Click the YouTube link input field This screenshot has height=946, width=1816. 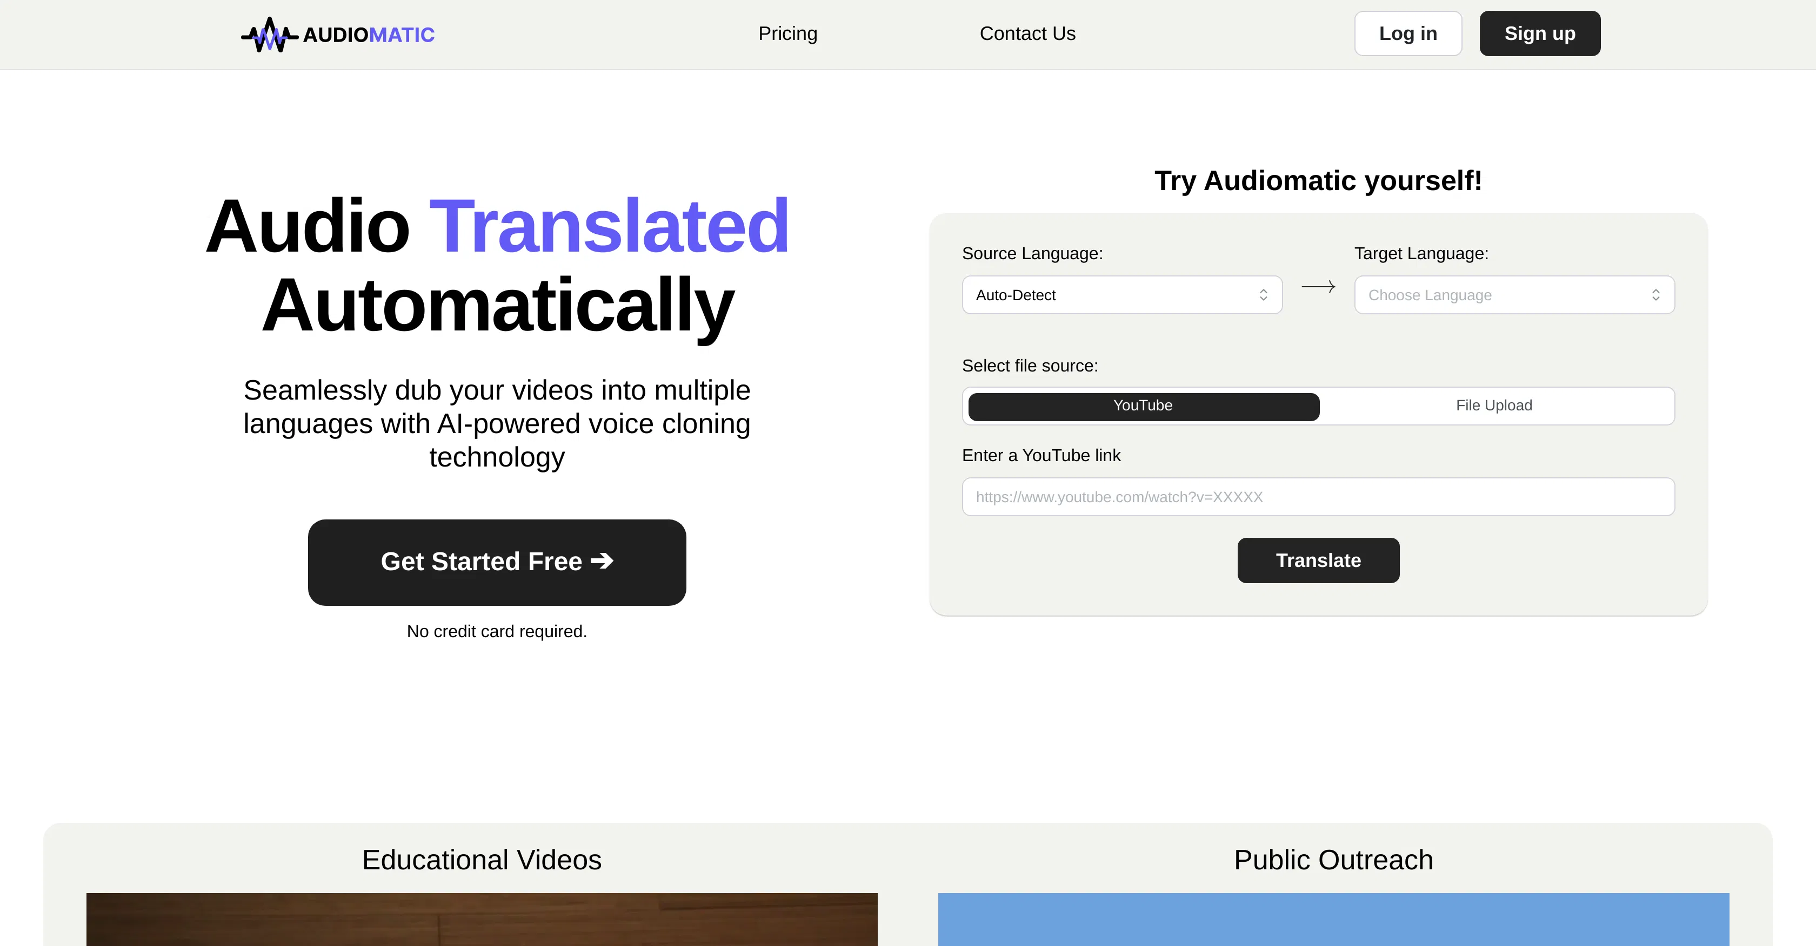pyautogui.click(x=1318, y=497)
